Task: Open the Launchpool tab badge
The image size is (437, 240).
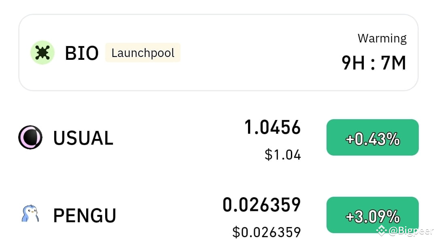Action: [142, 53]
